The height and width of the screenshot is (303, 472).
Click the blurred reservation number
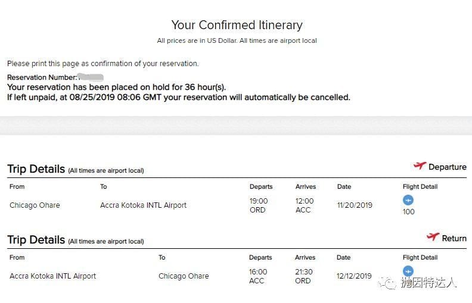click(91, 77)
